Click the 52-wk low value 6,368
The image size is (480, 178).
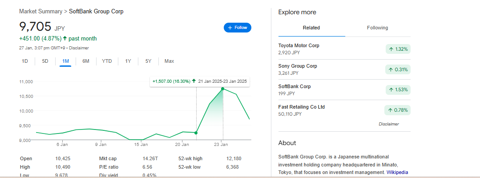(x=232, y=167)
